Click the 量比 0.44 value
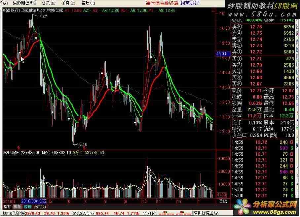 pyautogui.click(x=289, y=109)
